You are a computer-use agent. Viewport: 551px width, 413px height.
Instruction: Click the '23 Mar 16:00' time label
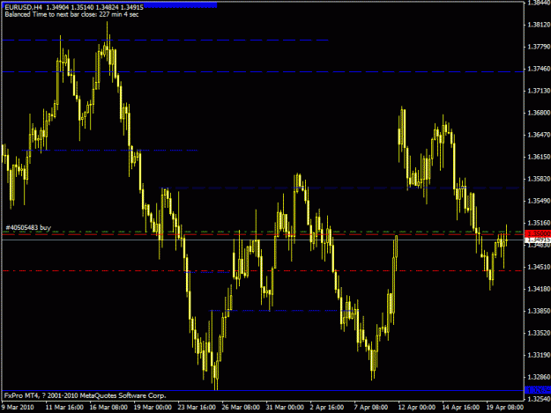point(197,408)
